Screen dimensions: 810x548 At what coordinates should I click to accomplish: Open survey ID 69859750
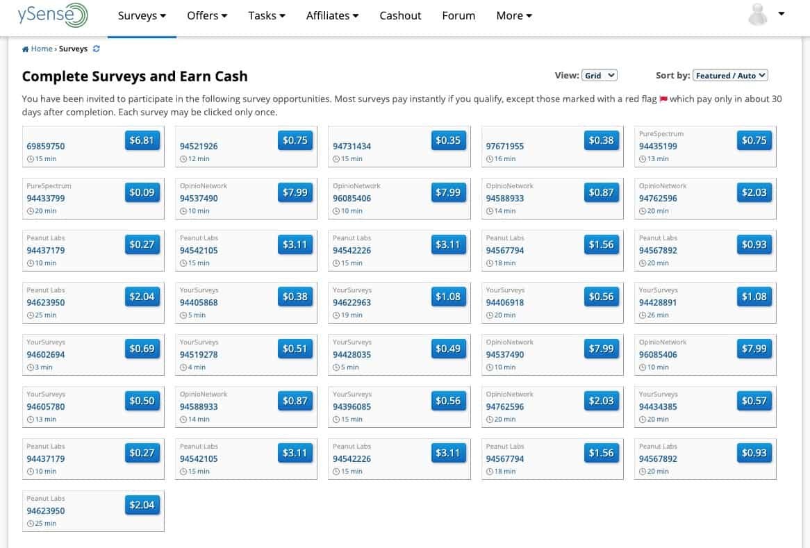[x=45, y=146]
